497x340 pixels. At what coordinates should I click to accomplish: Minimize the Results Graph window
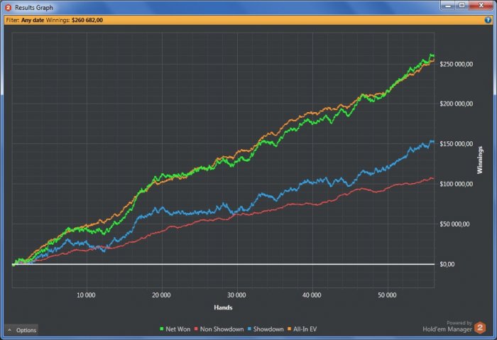[x=448, y=6]
